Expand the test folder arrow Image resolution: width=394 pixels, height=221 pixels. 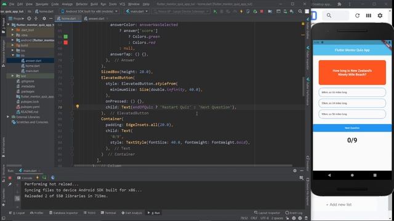[x=12, y=76]
